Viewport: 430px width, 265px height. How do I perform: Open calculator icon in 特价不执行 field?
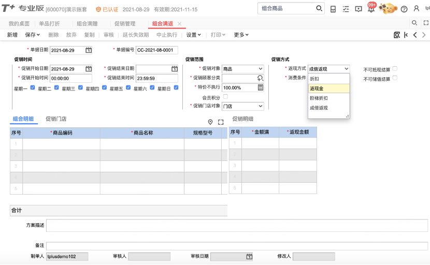tap(261, 87)
